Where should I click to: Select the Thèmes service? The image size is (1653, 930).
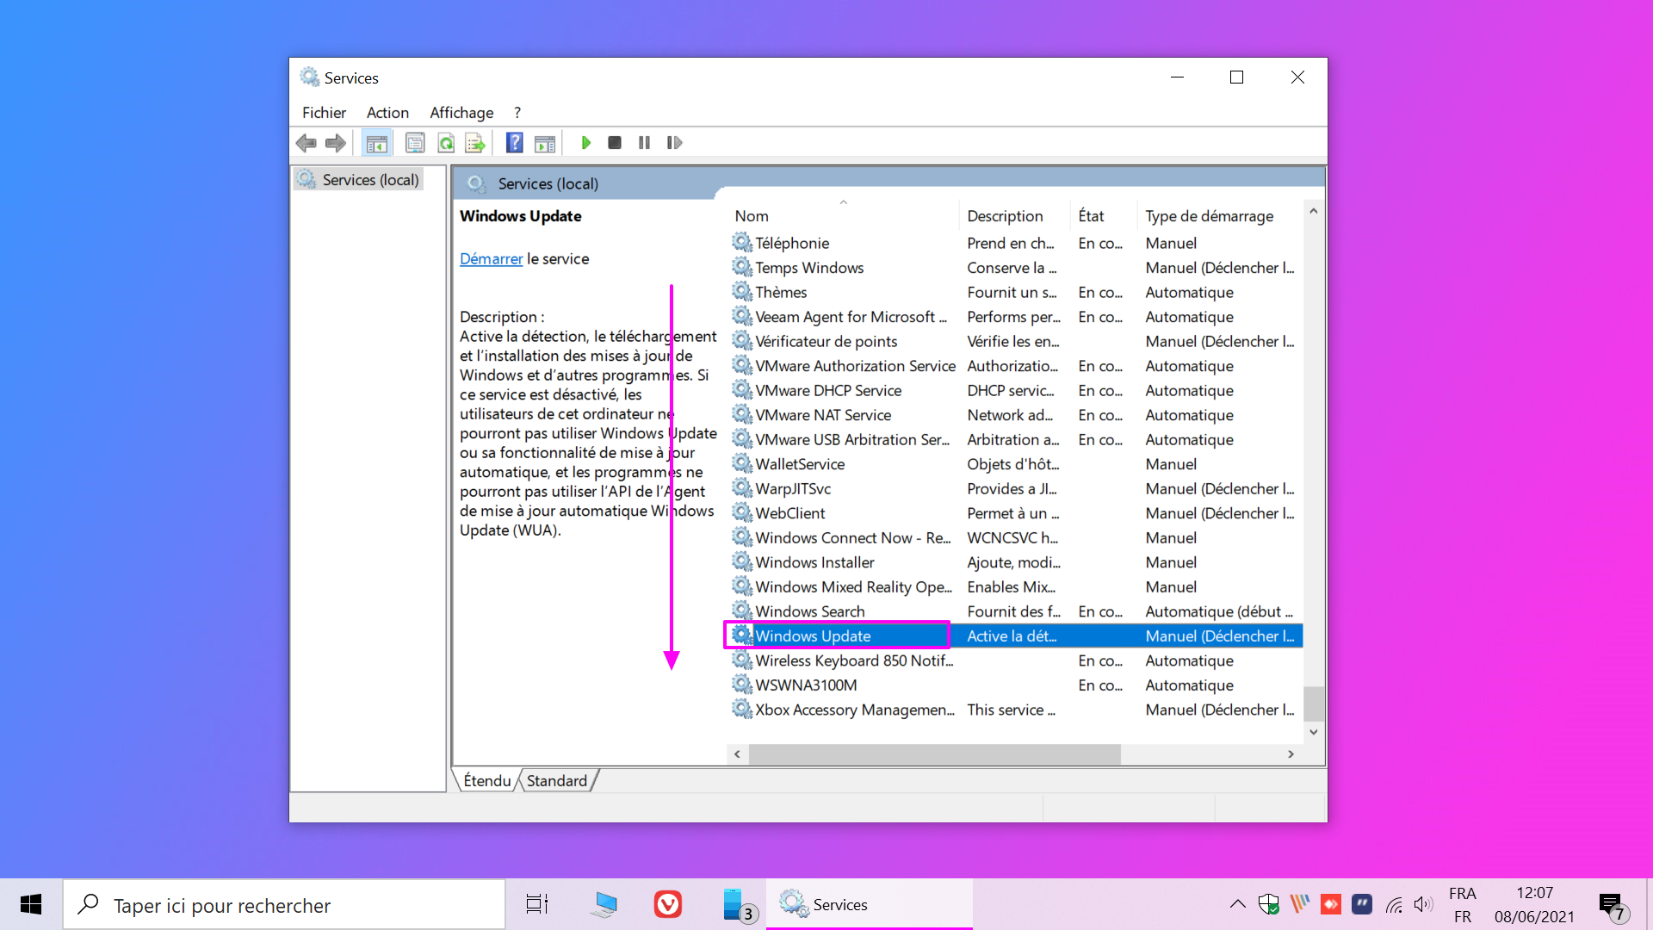1016,293
